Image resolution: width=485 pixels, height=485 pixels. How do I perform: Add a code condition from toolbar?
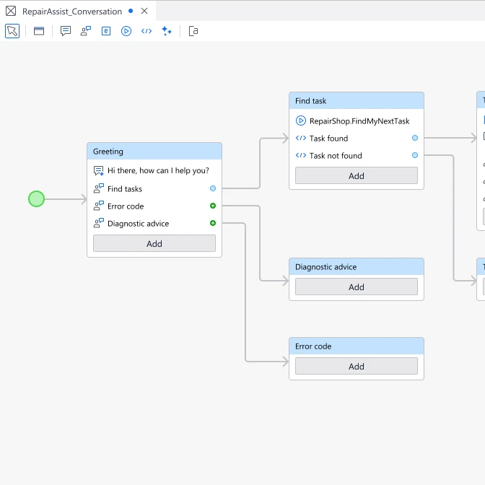pyautogui.click(x=147, y=31)
